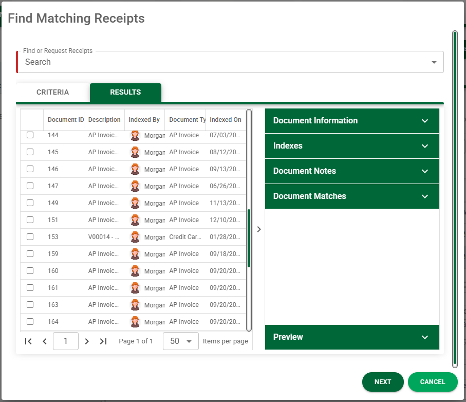Sort by Description column header

click(x=104, y=120)
